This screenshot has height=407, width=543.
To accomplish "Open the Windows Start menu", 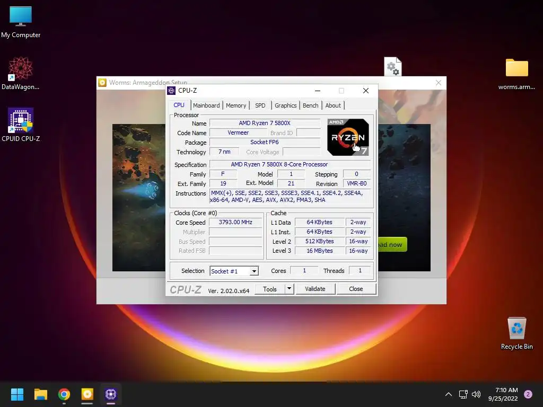I will pyautogui.click(x=17, y=394).
